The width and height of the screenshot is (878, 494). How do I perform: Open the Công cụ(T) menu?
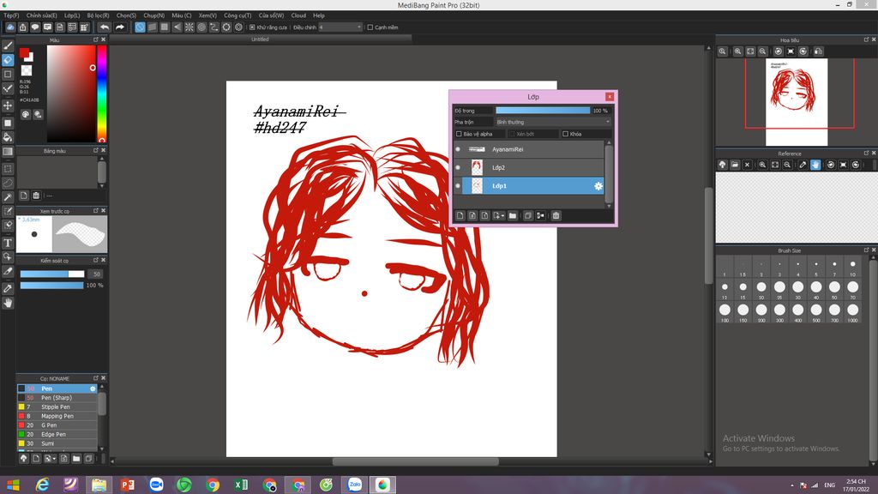[238, 15]
